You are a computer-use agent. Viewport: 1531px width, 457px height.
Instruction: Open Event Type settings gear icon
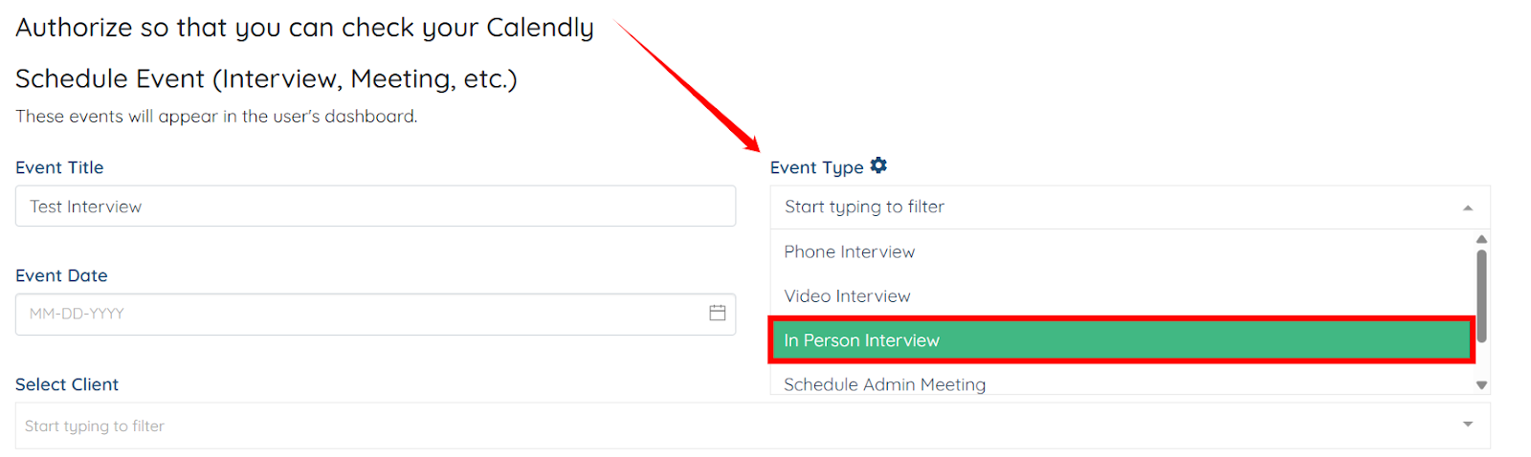[878, 165]
